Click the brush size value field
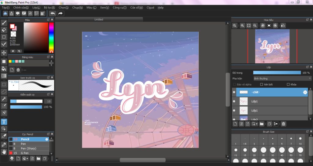Viewport: 313px width, 166px height. 49,101
